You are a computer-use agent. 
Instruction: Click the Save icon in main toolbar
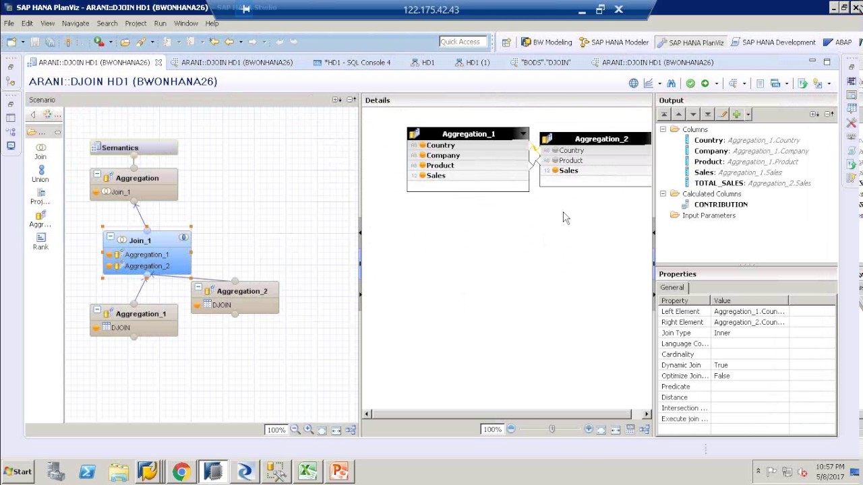[x=35, y=42]
